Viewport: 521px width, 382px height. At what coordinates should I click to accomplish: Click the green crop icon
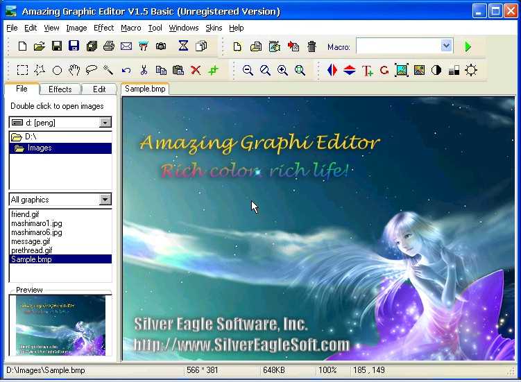pyautogui.click(x=213, y=70)
